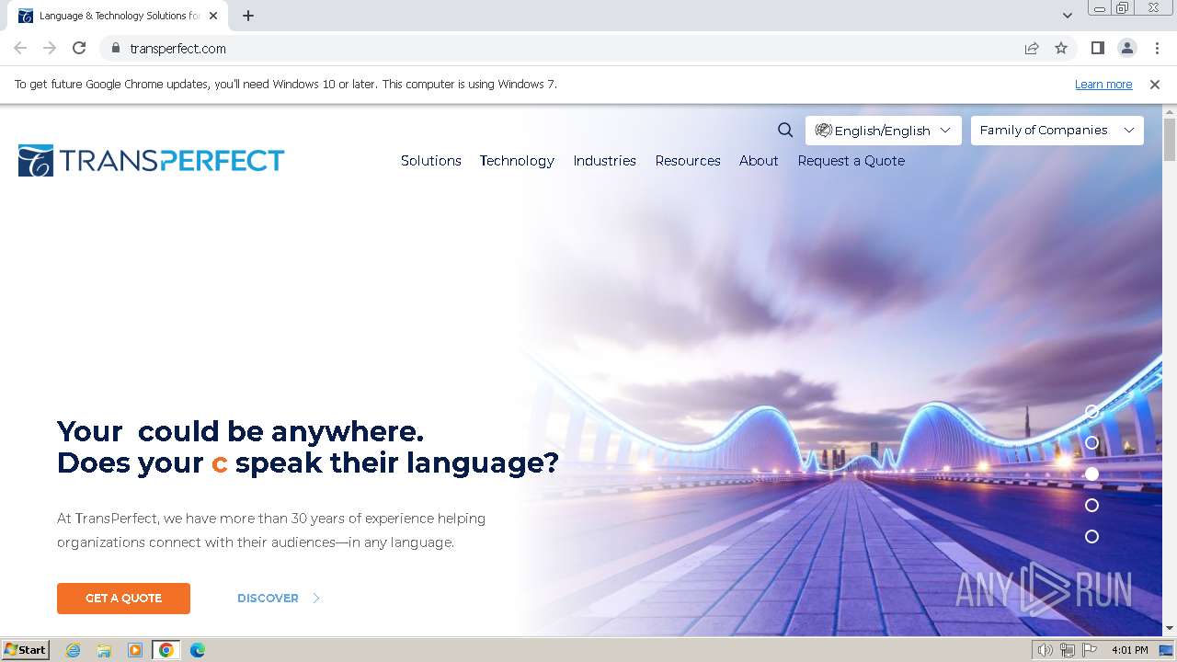Open the About menu

pyautogui.click(x=759, y=161)
